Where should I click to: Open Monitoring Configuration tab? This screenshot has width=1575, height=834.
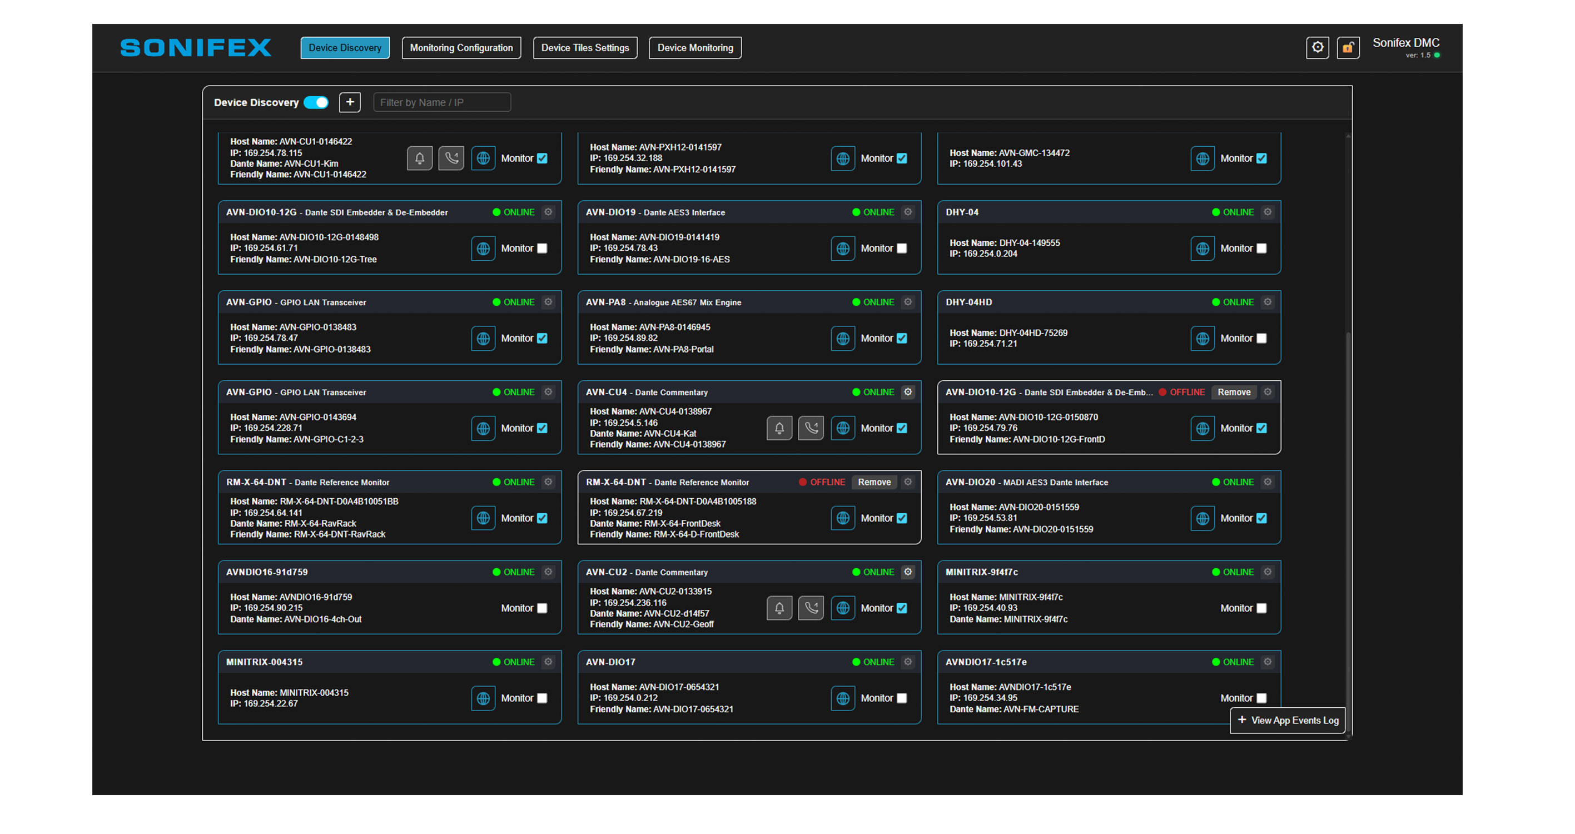(461, 48)
